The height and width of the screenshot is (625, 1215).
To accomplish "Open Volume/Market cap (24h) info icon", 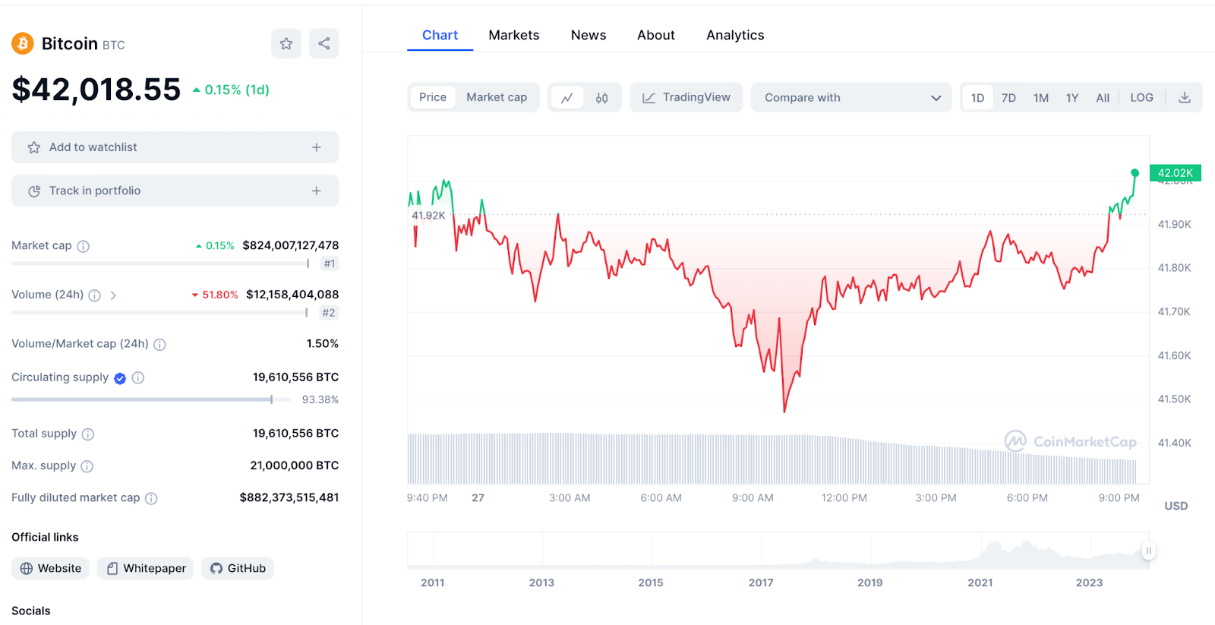I will point(159,345).
